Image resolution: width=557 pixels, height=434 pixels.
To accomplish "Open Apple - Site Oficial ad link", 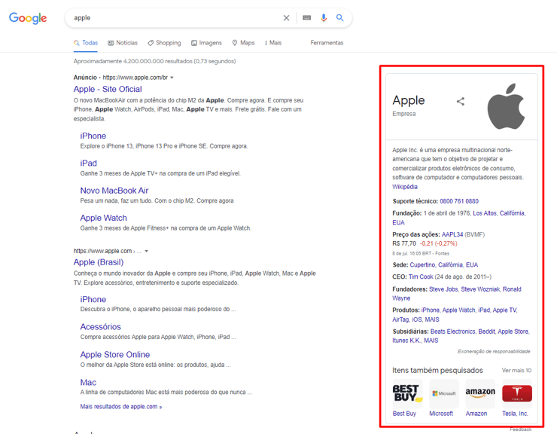I will coord(108,90).
